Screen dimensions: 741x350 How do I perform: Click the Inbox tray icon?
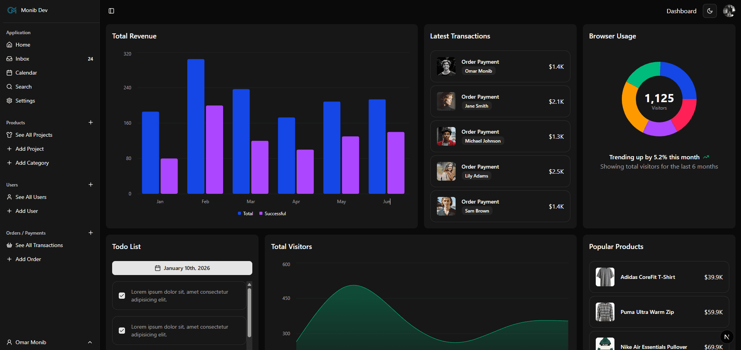coord(9,59)
